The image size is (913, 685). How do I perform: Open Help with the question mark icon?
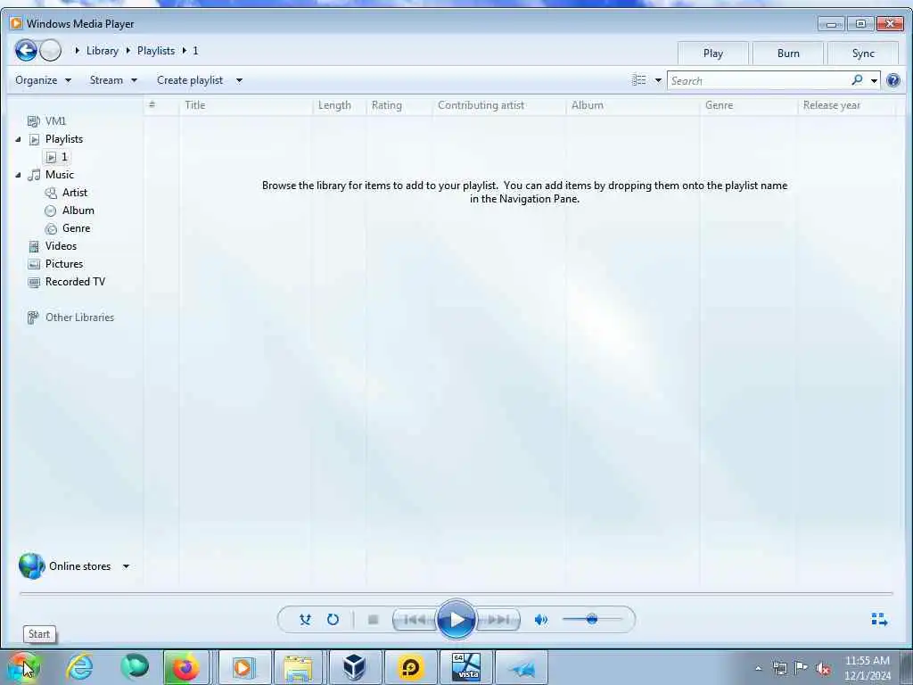coord(893,80)
